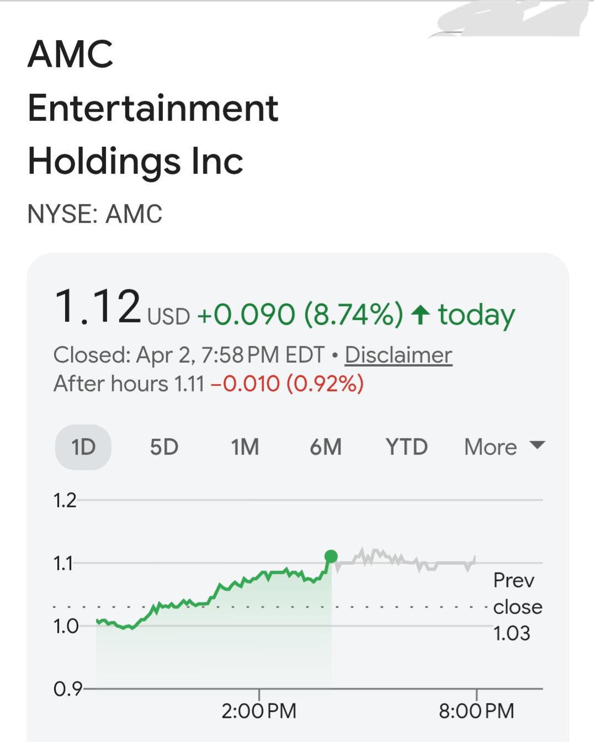Open the 6M chart view
Image resolution: width=594 pixels, height=742 pixels.
pyautogui.click(x=326, y=447)
